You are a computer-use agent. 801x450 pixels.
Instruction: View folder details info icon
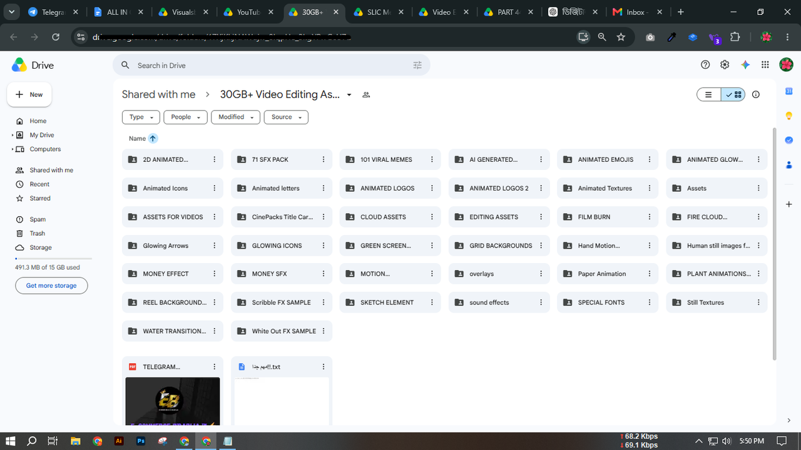tap(756, 95)
